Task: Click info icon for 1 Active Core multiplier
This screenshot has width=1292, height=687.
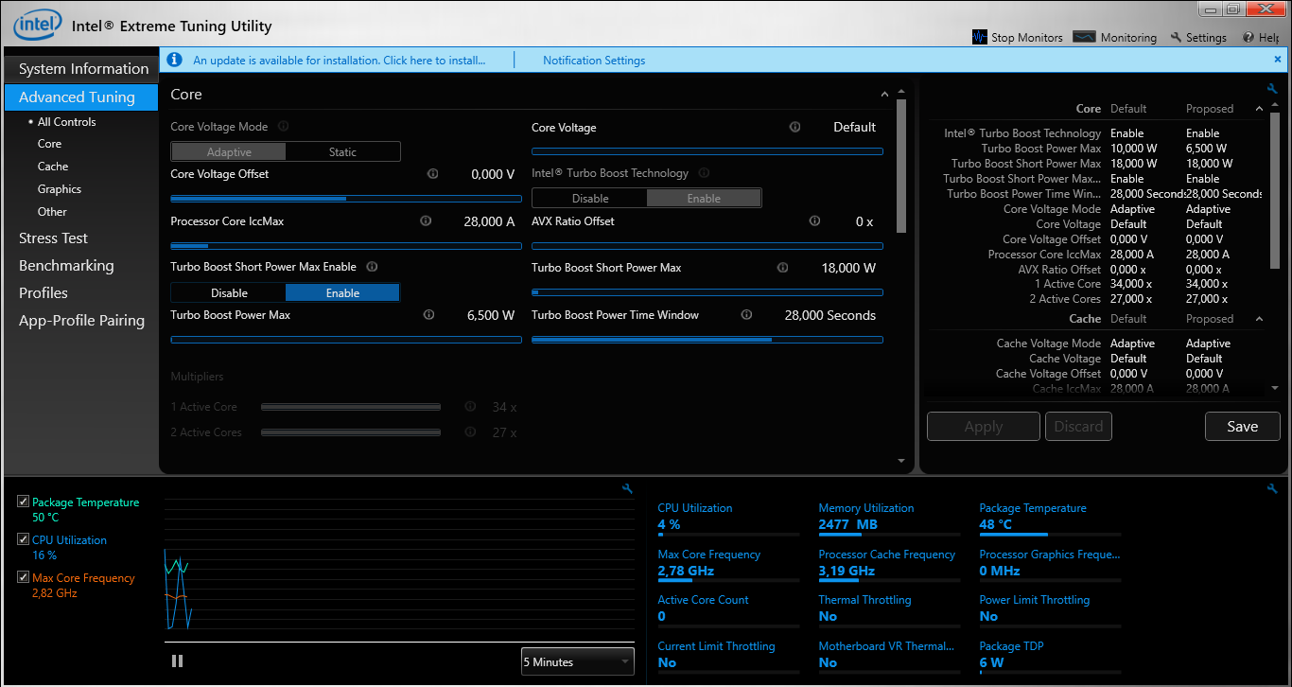Action: [x=470, y=407]
